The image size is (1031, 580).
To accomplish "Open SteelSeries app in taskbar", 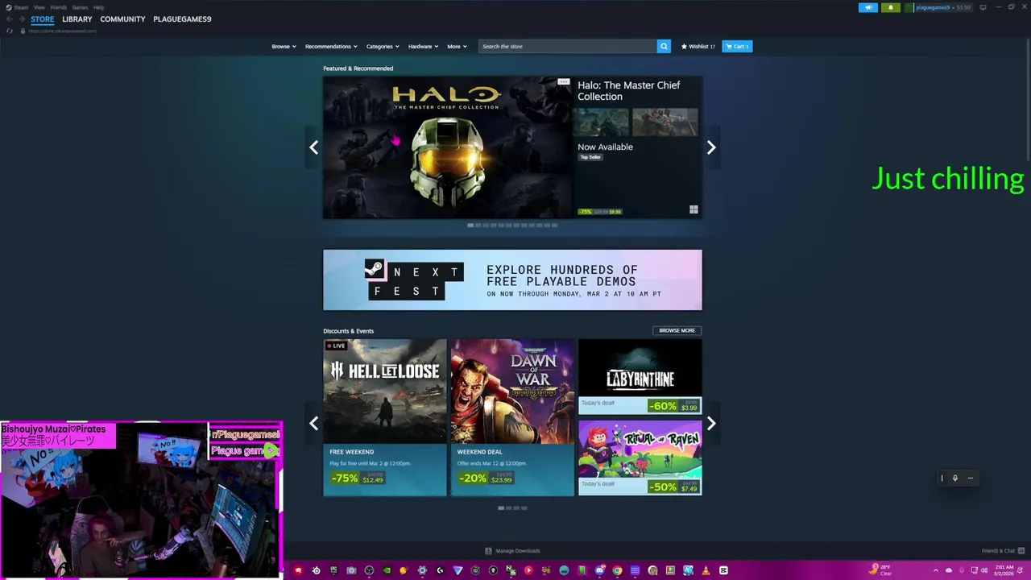I will pos(316,570).
